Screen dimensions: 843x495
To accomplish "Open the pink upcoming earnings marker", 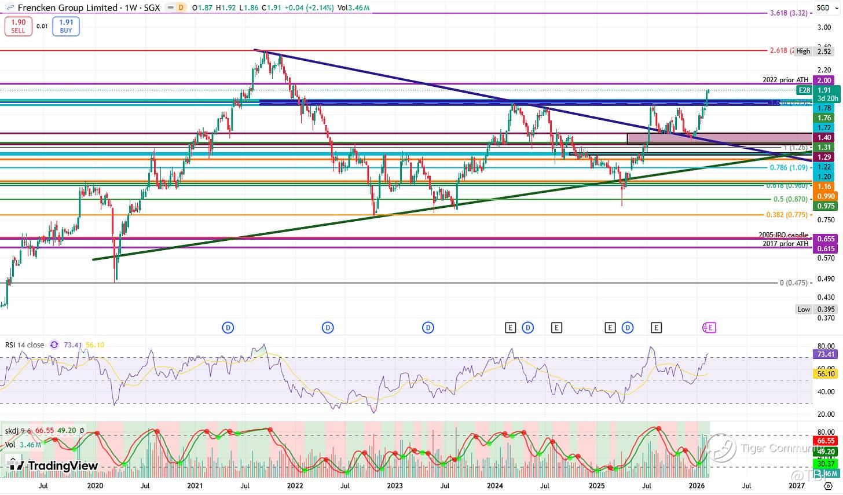I will (710, 328).
